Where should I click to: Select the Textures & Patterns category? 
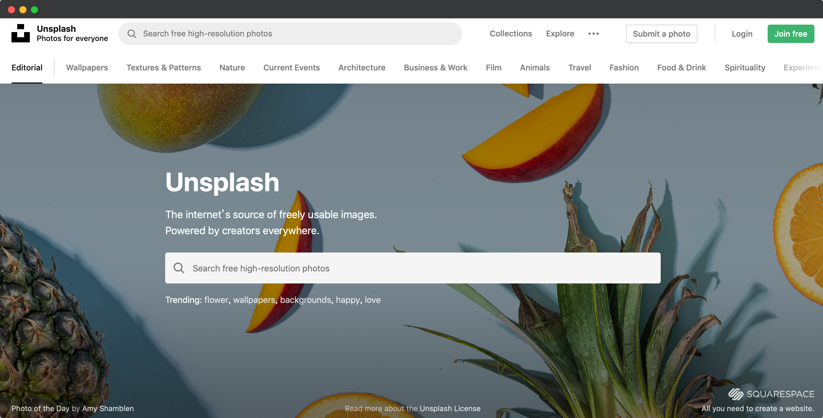[x=163, y=68]
